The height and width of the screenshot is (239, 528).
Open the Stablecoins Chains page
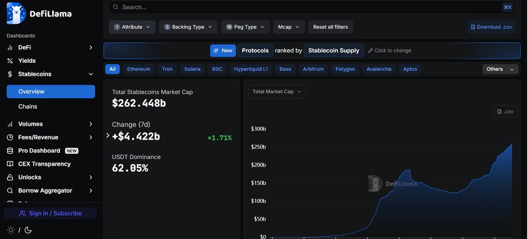coord(28,106)
